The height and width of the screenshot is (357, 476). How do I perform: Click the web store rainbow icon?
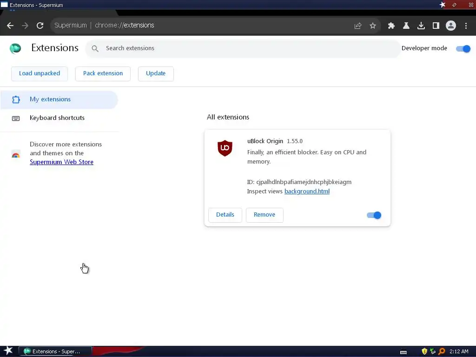coord(16,154)
